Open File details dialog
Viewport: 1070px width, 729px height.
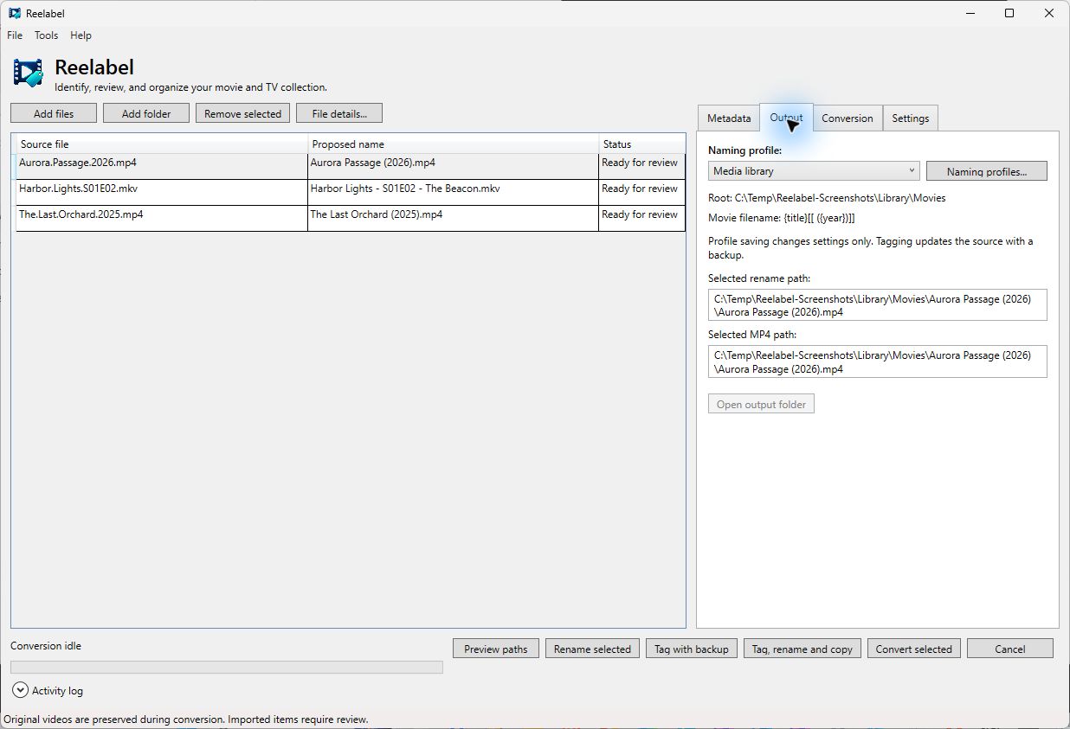tap(339, 113)
